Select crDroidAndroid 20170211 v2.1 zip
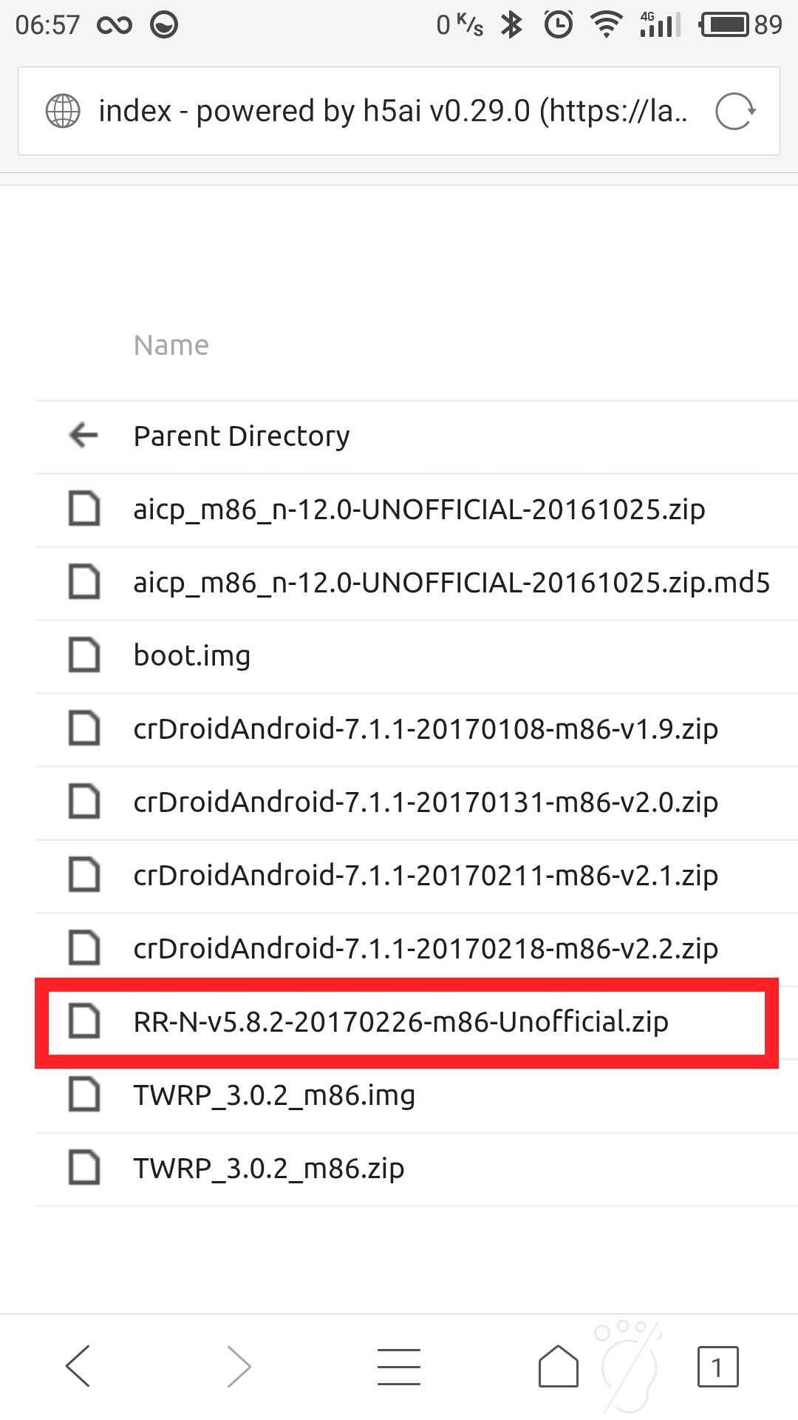 pyautogui.click(x=426, y=876)
